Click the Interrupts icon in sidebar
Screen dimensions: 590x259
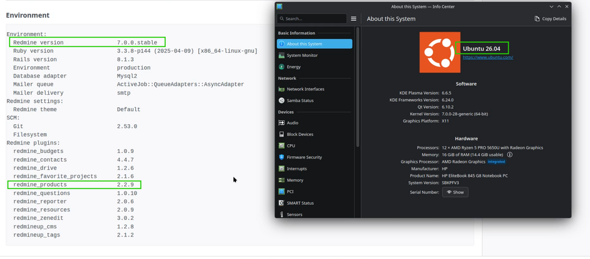coord(282,169)
